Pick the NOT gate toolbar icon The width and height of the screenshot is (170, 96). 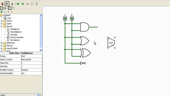(28, 4)
